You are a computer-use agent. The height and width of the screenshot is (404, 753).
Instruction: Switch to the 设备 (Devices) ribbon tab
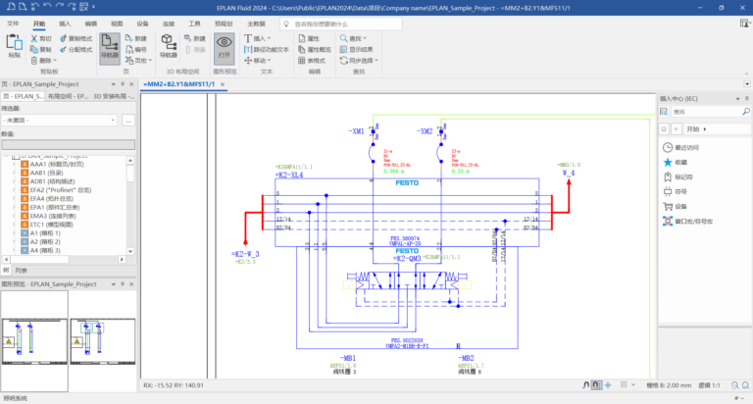(142, 24)
